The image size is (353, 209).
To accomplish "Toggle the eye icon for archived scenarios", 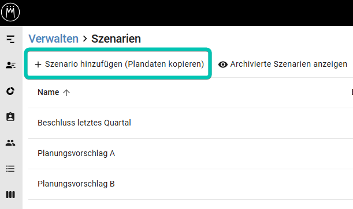I will (x=223, y=64).
